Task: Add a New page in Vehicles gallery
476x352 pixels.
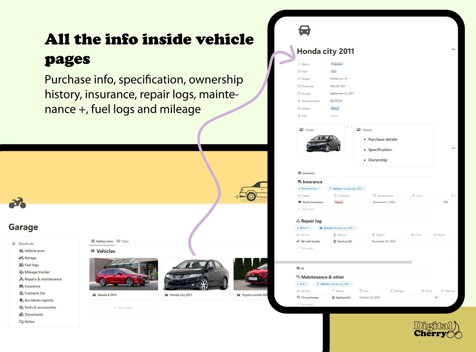Action: [x=123, y=308]
